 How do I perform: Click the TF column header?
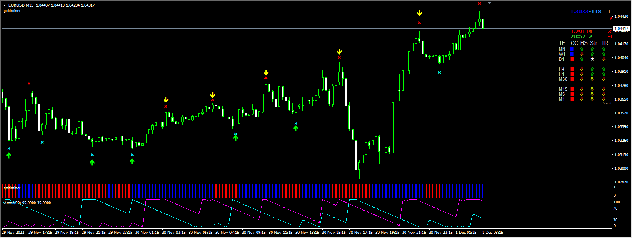(x=562, y=43)
